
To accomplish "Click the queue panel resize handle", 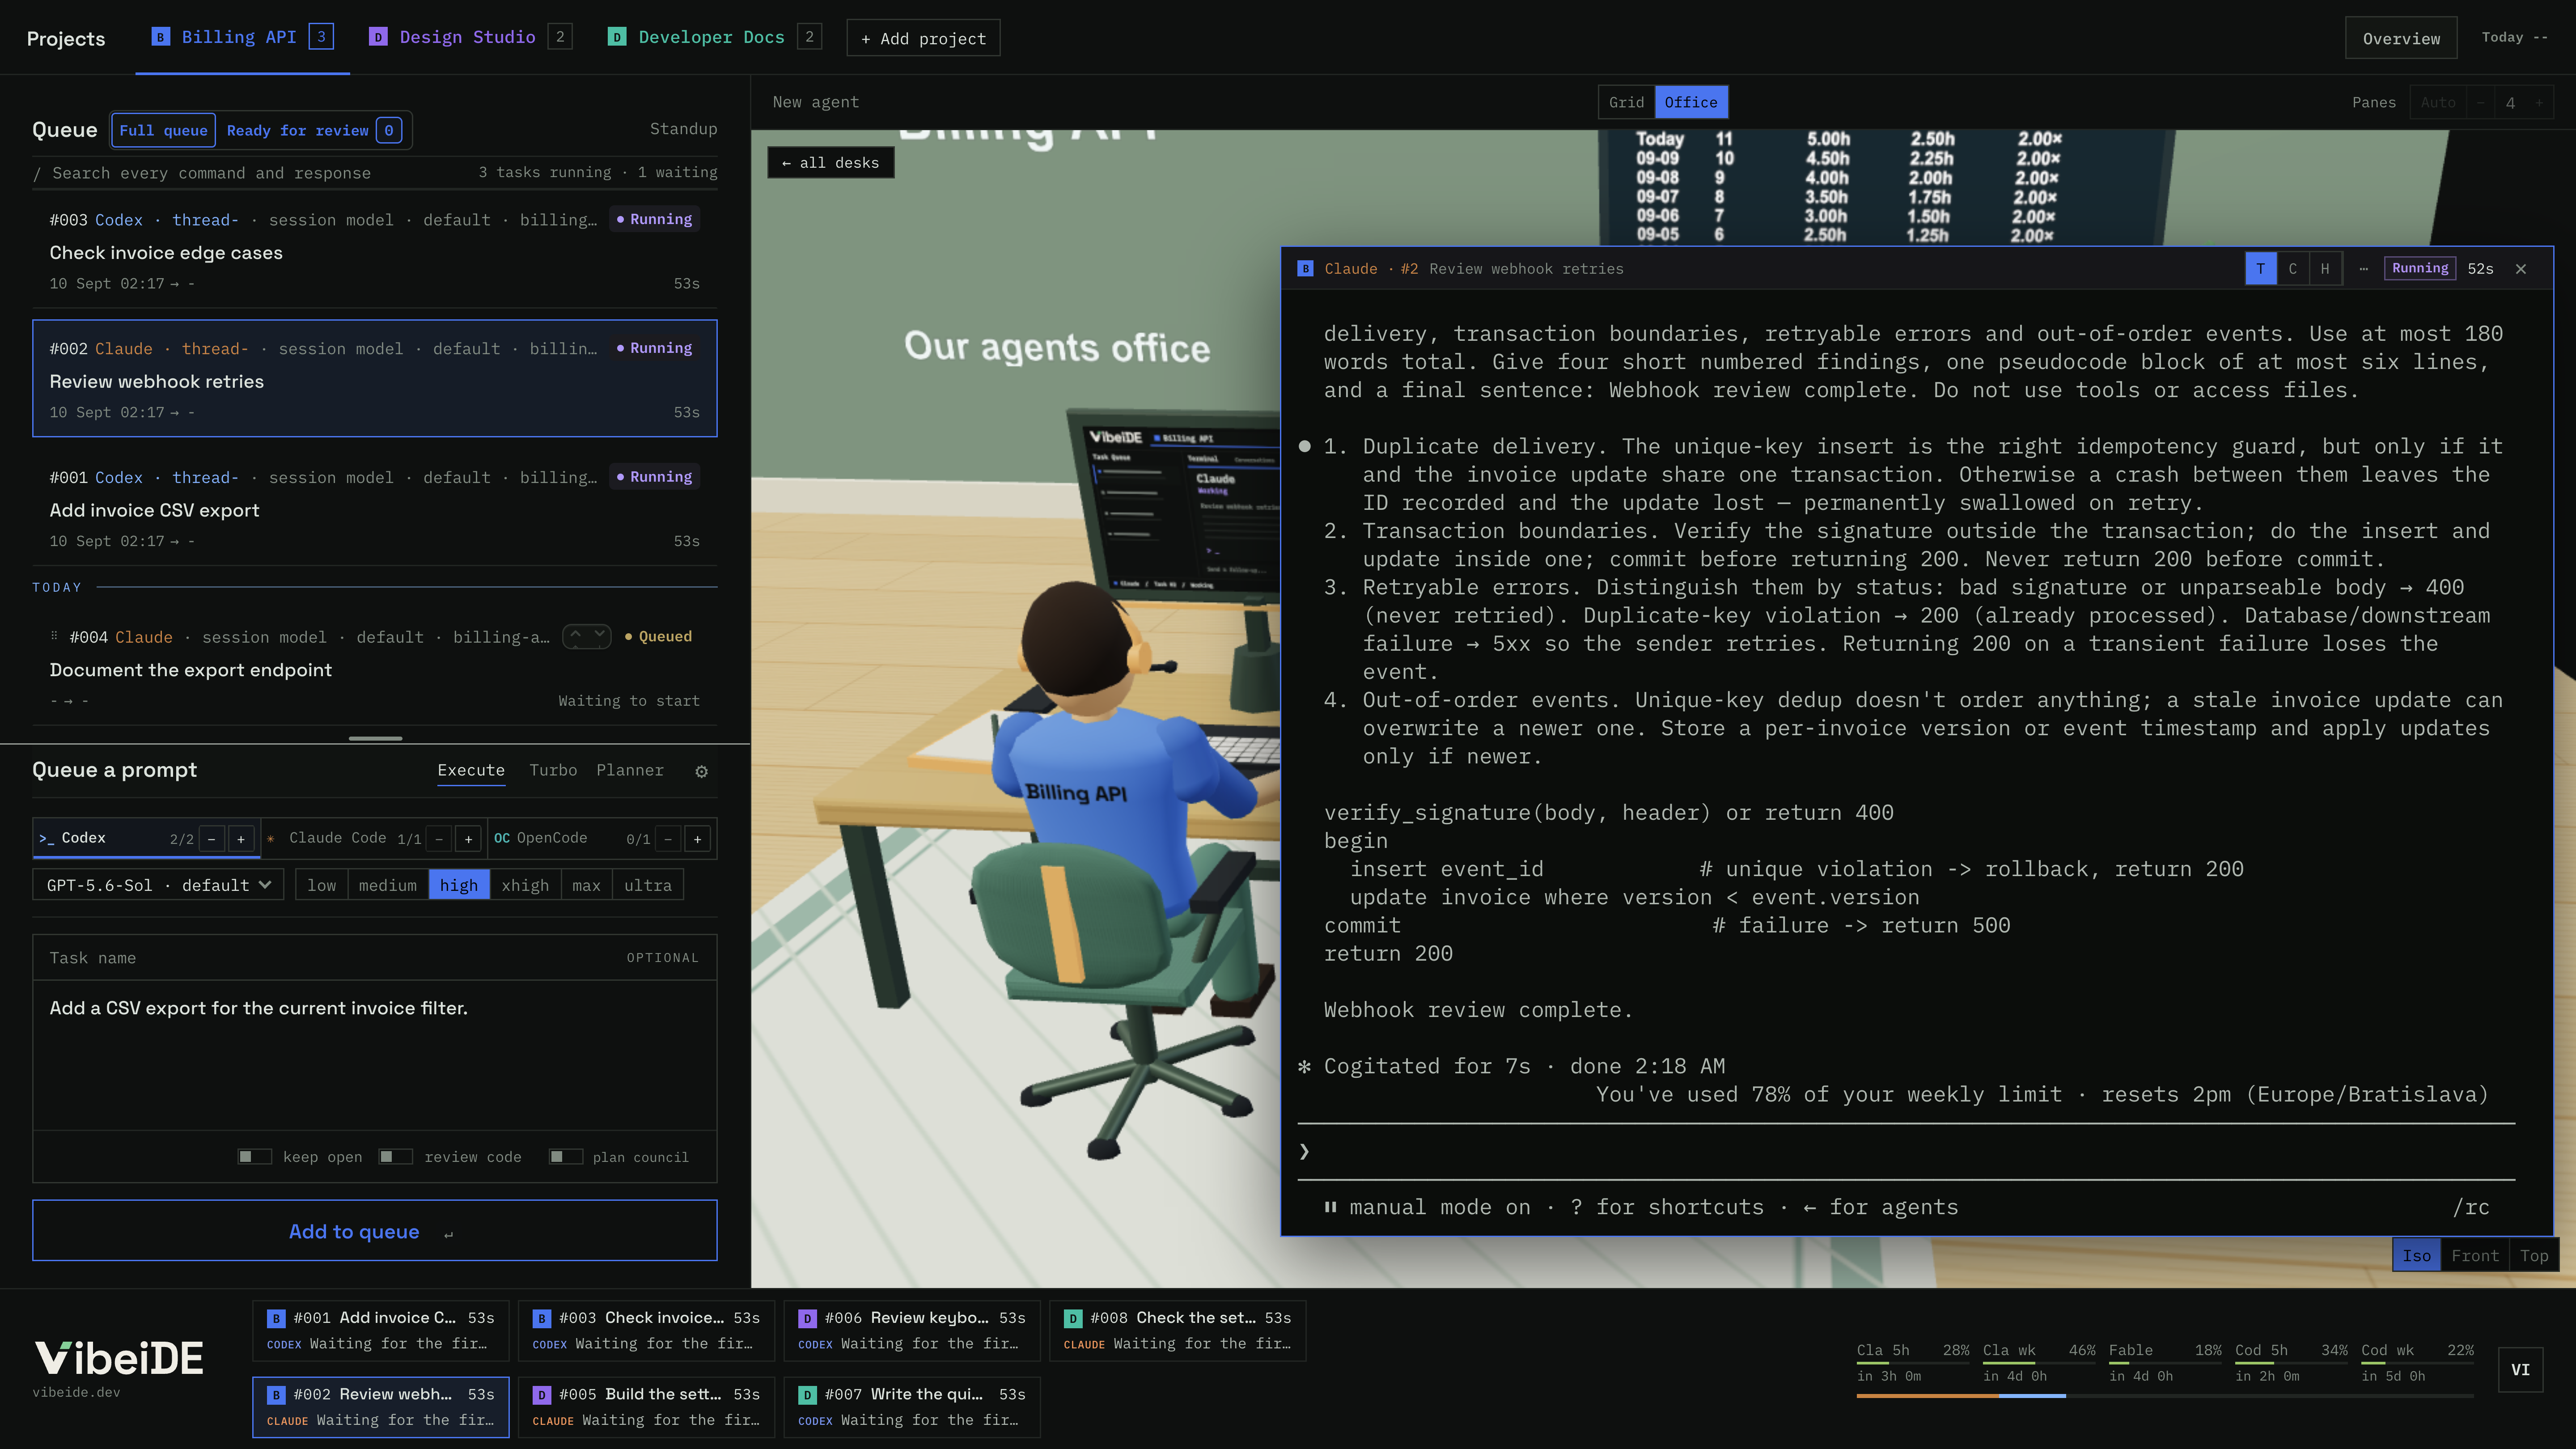I will (375, 738).
